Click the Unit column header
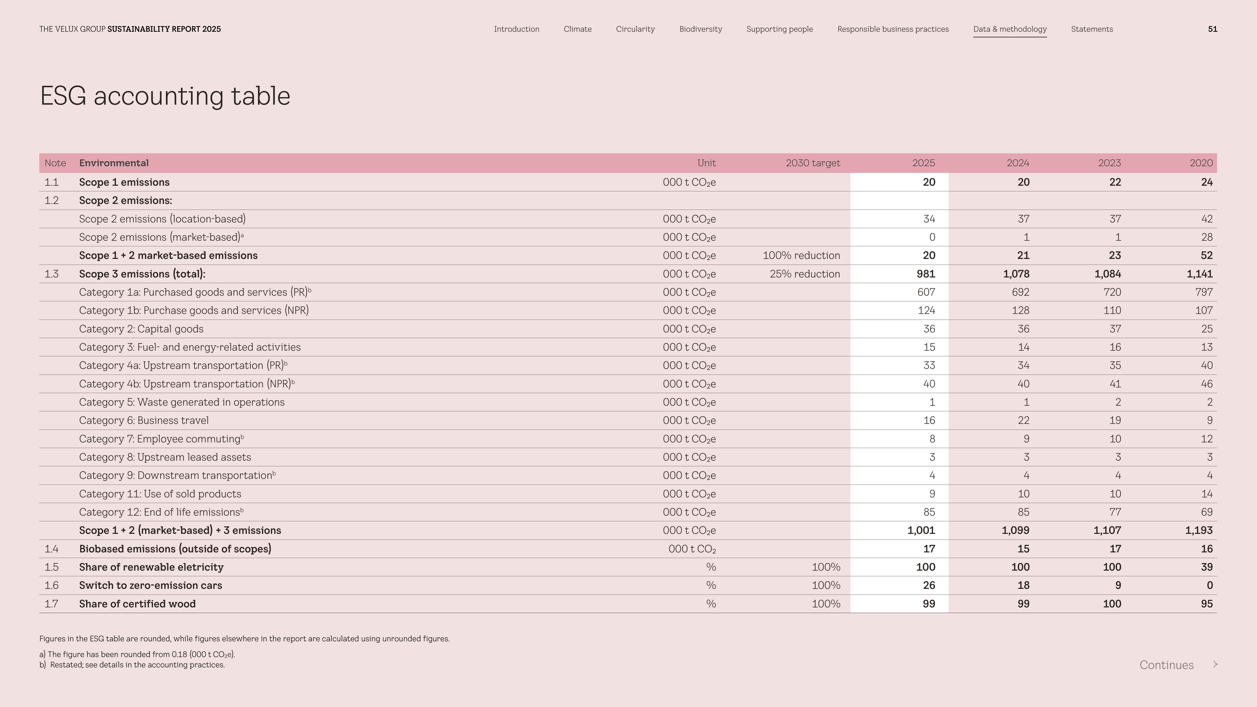The width and height of the screenshot is (1257, 707). 706,163
